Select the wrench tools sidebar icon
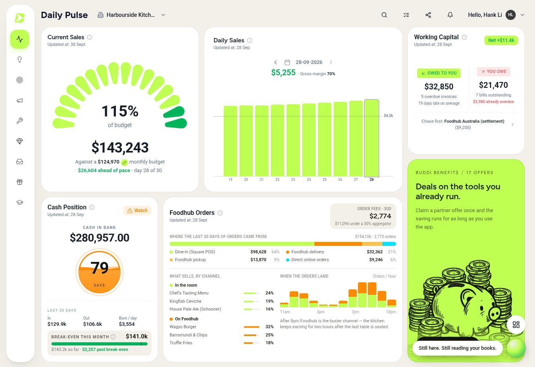Screen dimensions: 535x367 (x=20, y=121)
